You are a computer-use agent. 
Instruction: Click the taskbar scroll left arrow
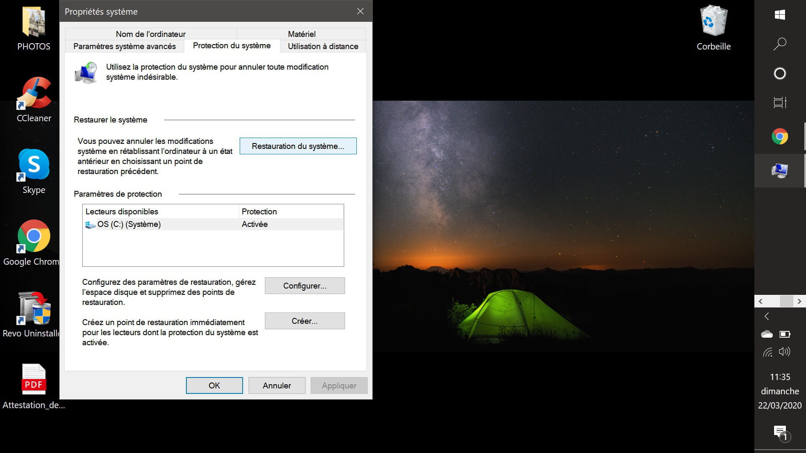[761, 301]
